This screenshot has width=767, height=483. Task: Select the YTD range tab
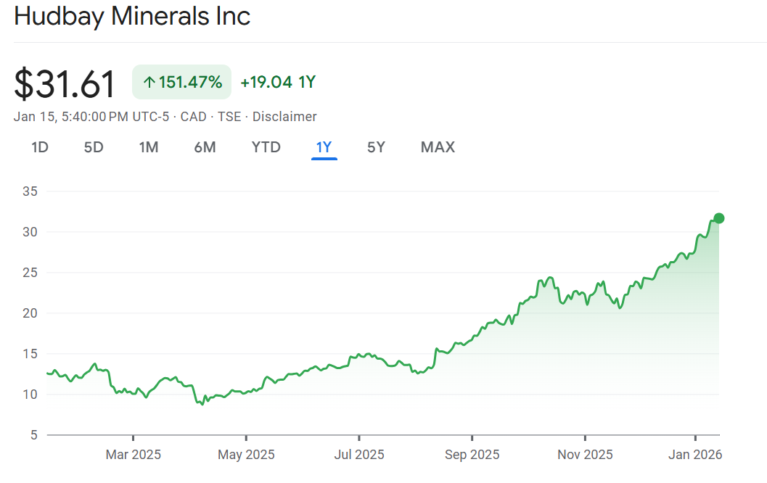(x=266, y=147)
